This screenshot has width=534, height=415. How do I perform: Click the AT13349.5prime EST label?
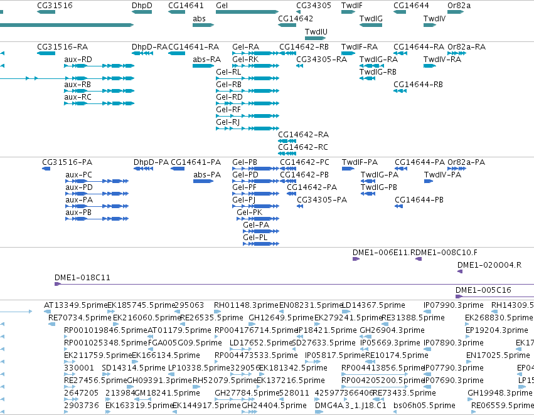coord(75,305)
